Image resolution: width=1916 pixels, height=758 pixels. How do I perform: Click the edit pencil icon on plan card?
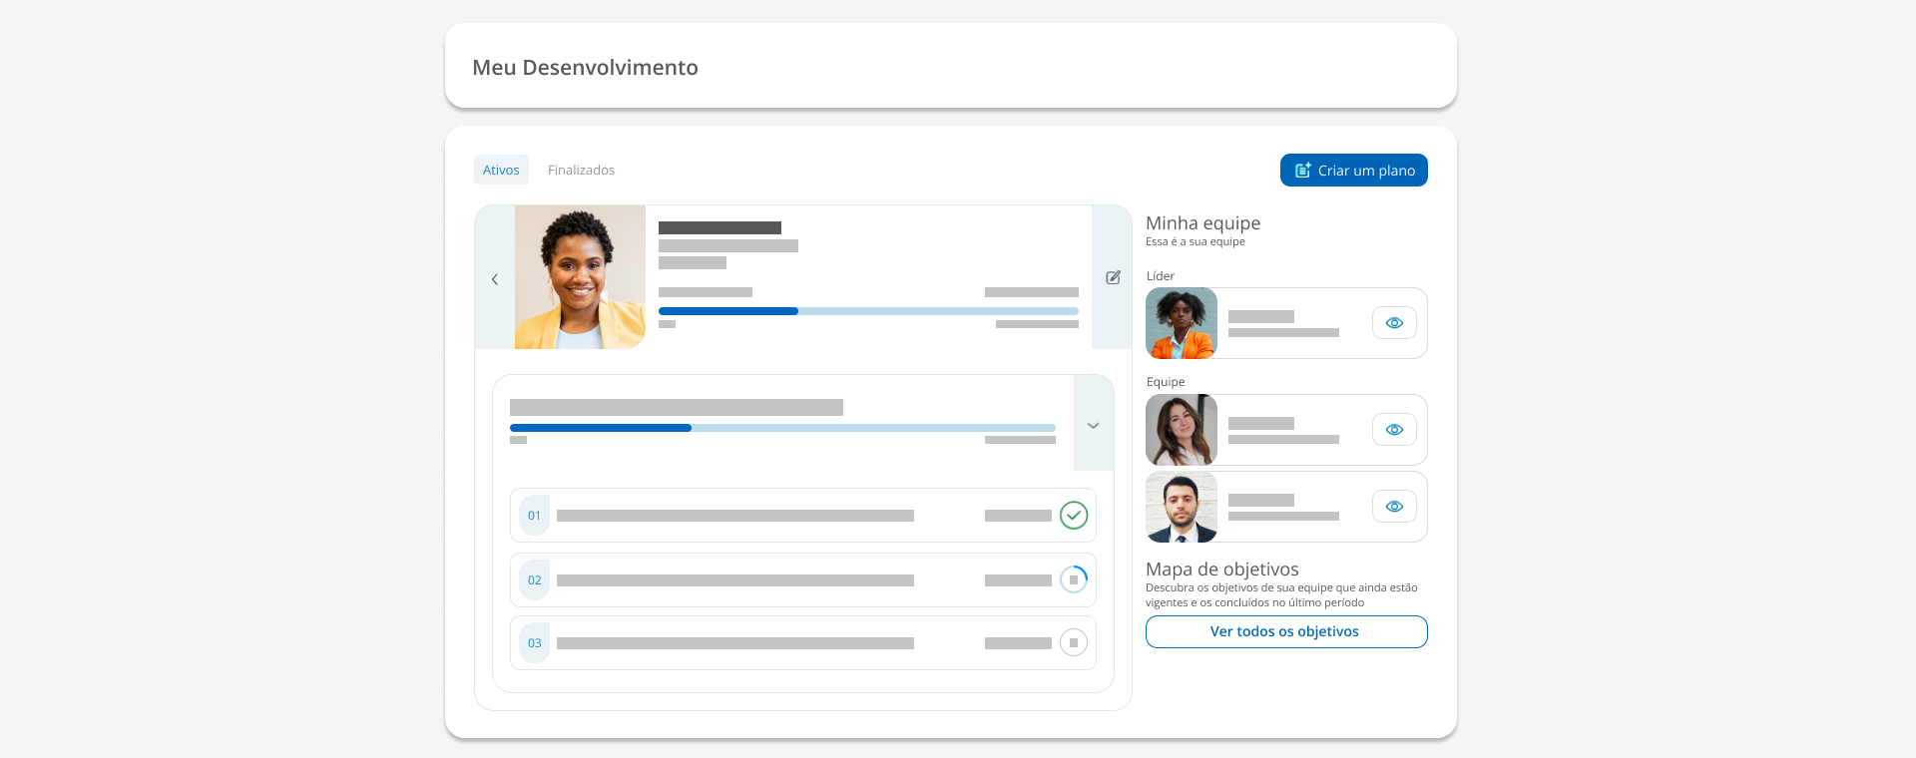pos(1113,277)
